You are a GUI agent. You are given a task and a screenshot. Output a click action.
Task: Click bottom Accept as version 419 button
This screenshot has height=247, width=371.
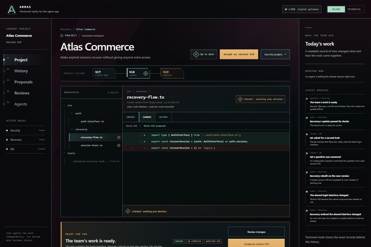(256, 243)
